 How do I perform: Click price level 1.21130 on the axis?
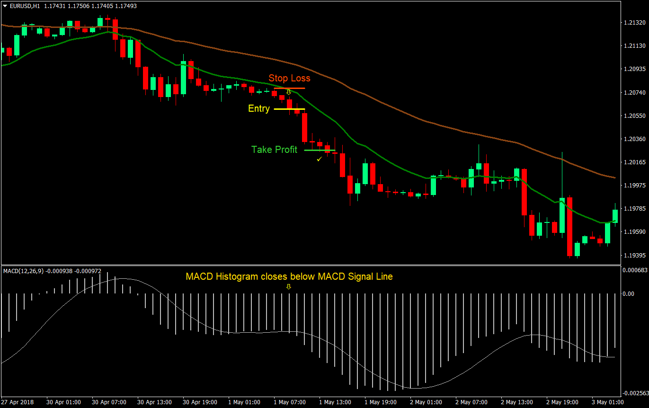click(x=634, y=46)
